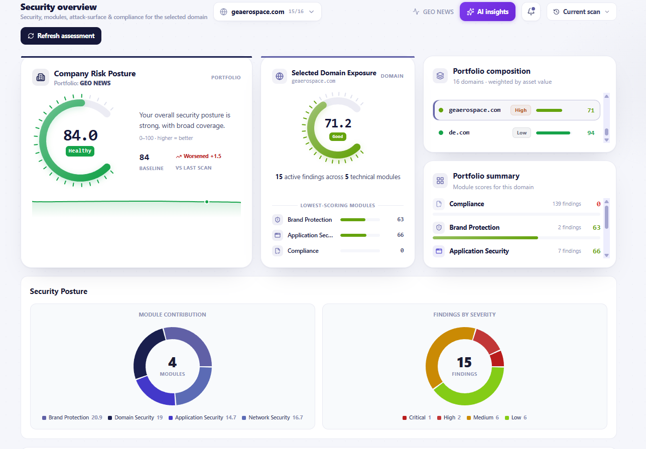This screenshot has width=646, height=449.
Task: Click the window icon next to Application Sec module
Action: click(x=278, y=235)
